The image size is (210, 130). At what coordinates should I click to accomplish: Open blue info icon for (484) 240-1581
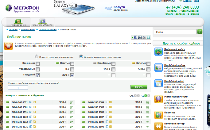31,107
